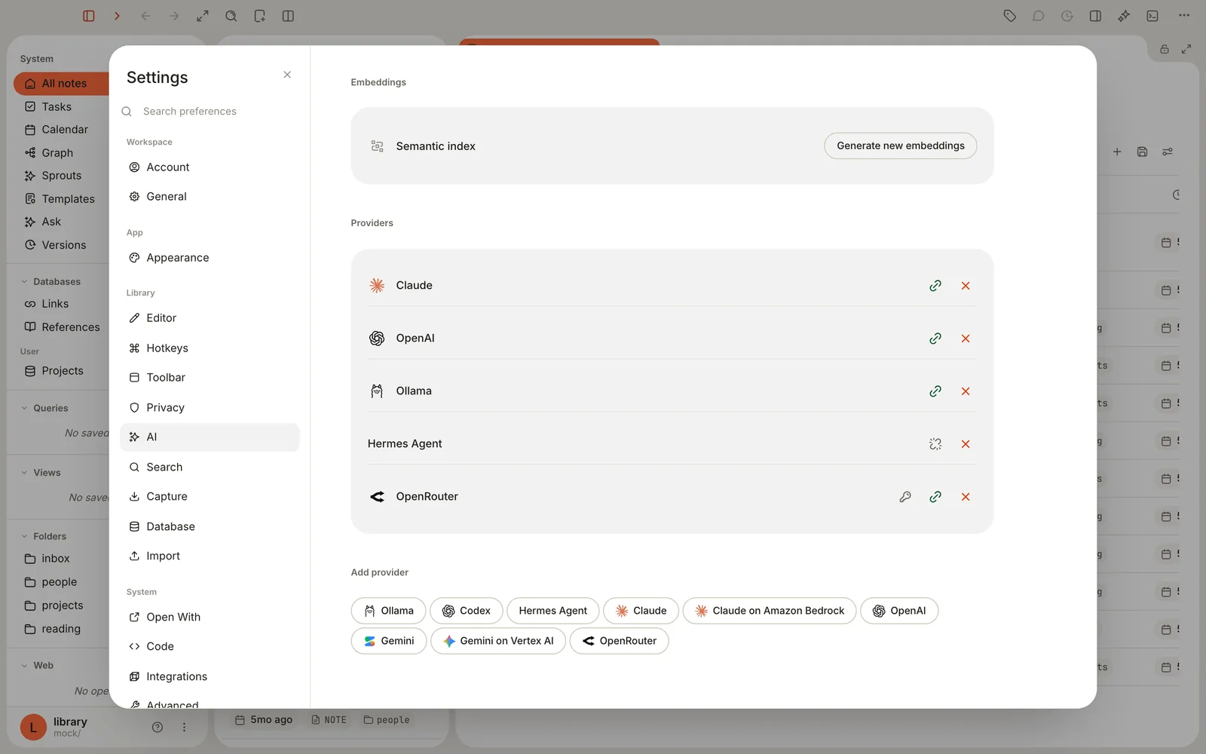Select the Integrations settings page
Image resolution: width=1206 pixels, height=754 pixels.
(x=210, y=677)
